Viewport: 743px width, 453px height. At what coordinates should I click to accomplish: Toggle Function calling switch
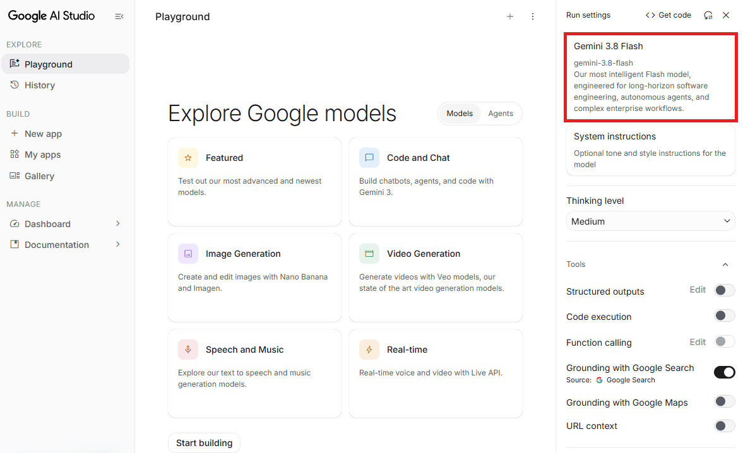tap(725, 341)
